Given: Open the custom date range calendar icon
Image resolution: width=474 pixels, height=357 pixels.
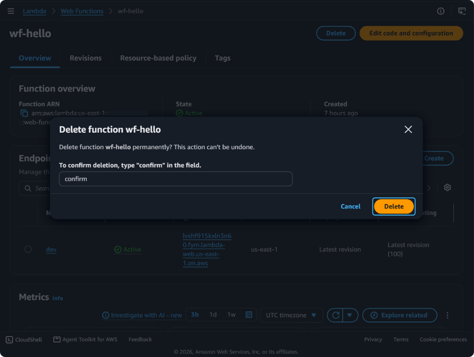Looking at the screenshot, I should 249,315.
